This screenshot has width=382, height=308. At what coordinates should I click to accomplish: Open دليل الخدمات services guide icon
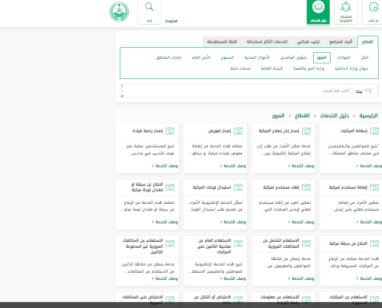pos(318,12)
